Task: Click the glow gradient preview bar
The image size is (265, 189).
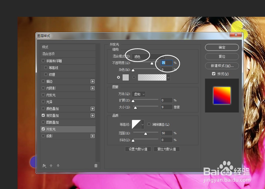Action: click(152, 77)
